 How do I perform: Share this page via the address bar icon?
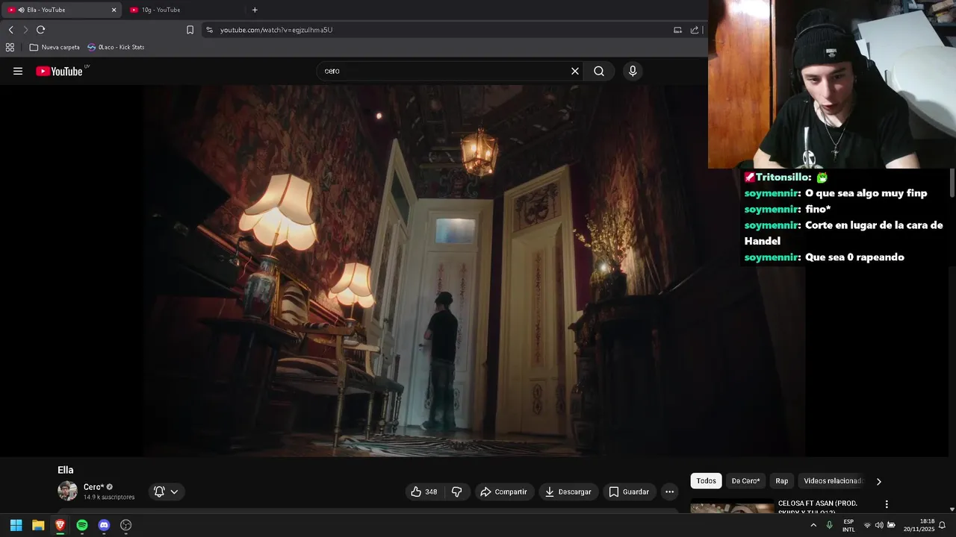pos(695,30)
